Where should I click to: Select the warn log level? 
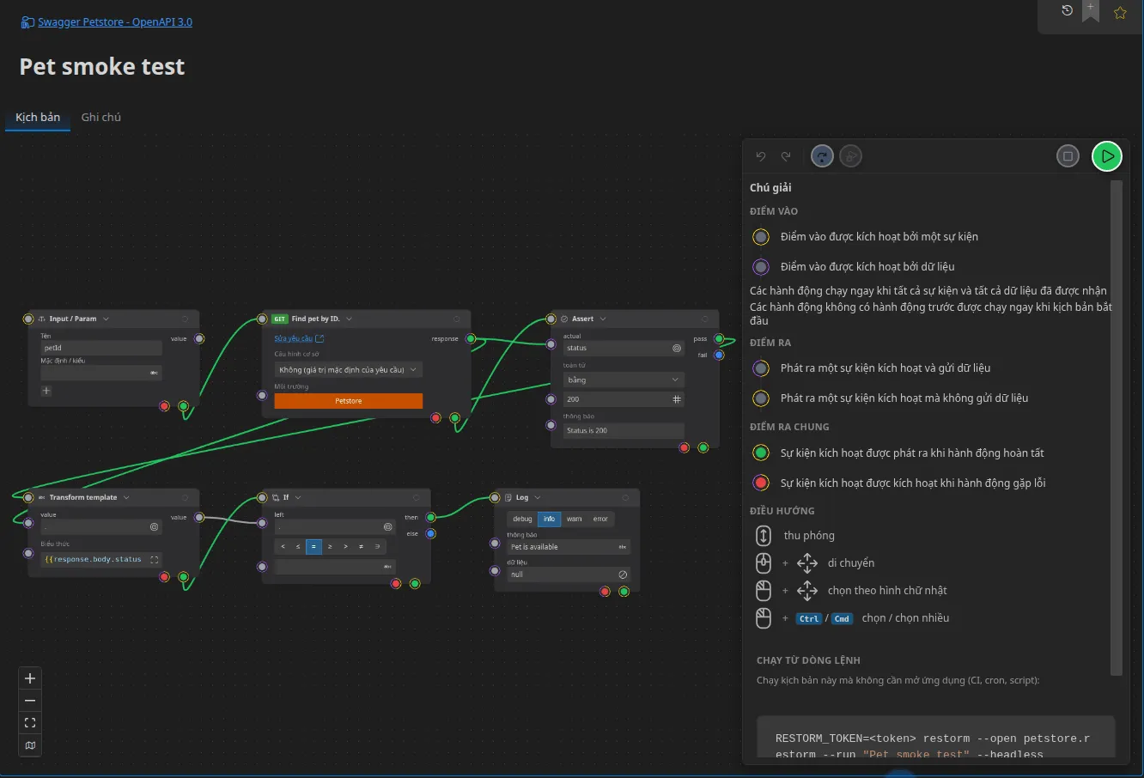tap(575, 519)
